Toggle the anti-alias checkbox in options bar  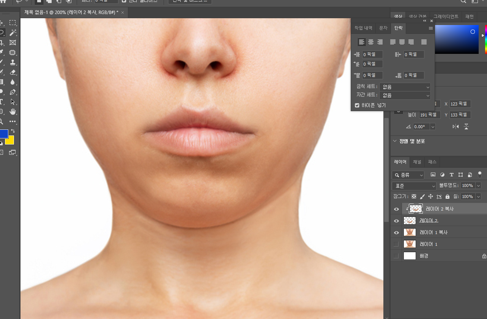point(124,1)
